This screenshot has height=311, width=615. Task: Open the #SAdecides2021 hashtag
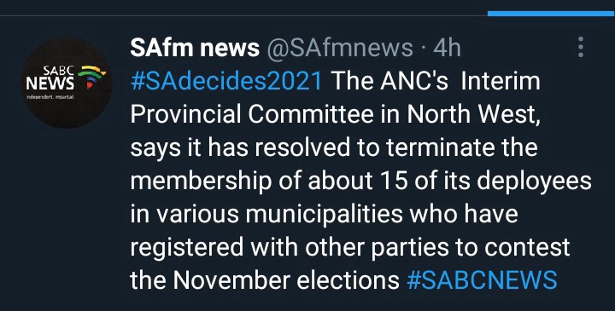[x=226, y=81]
